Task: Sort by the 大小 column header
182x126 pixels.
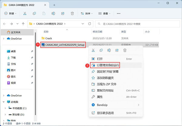Action: pos(147,32)
